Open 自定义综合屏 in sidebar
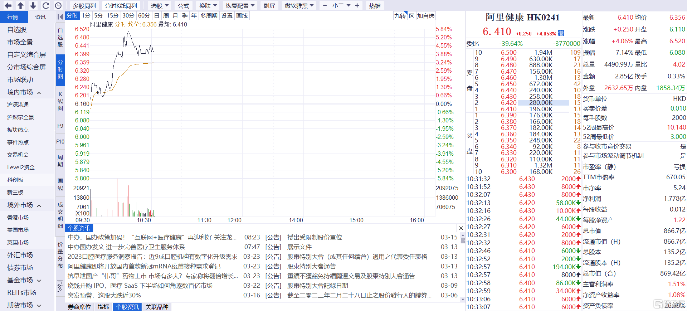The height and width of the screenshot is (311, 687). [26, 55]
